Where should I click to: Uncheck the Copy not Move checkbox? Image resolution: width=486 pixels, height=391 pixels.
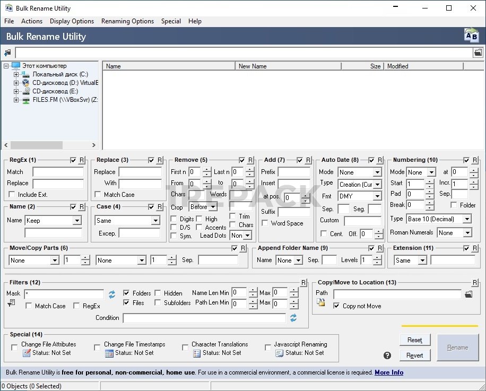pyautogui.click(x=336, y=306)
